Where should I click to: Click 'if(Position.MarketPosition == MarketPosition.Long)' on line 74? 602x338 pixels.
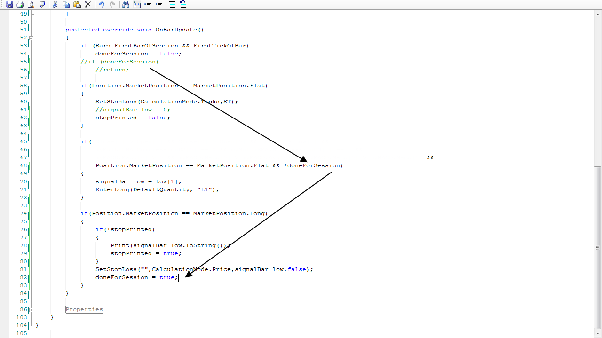click(x=174, y=213)
